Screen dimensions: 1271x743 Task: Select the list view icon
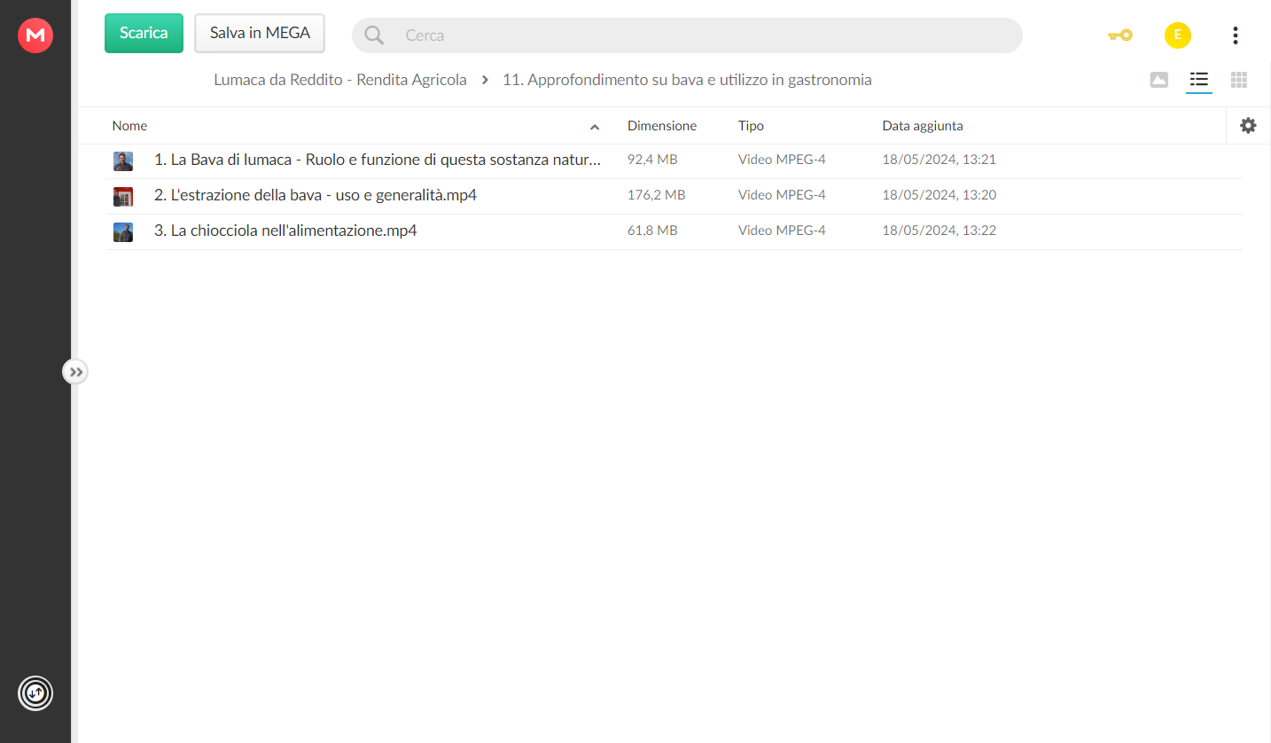click(1199, 80)
